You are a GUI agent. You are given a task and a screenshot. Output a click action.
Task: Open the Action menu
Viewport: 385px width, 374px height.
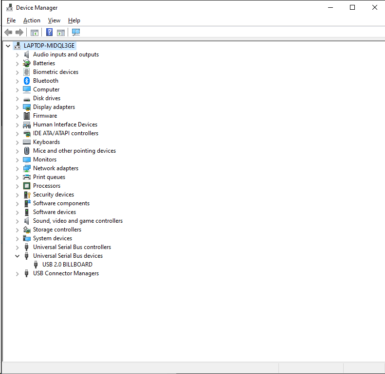pos(32,20)
